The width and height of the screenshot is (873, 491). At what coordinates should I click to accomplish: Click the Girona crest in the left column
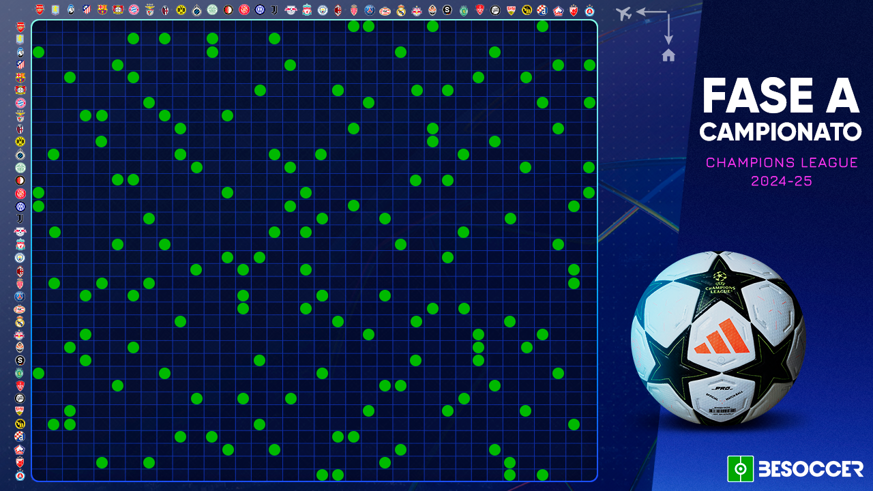point(20,193)
